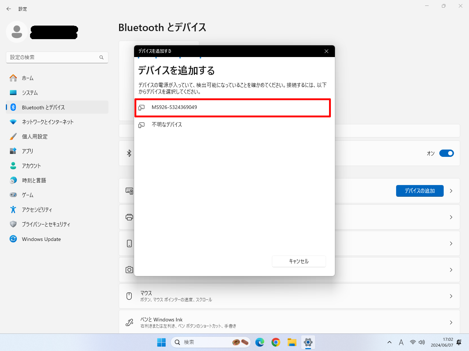469x351 pixels.
Task: Expand the ペンと Windows Ink chevron
Action: [451, 322]
